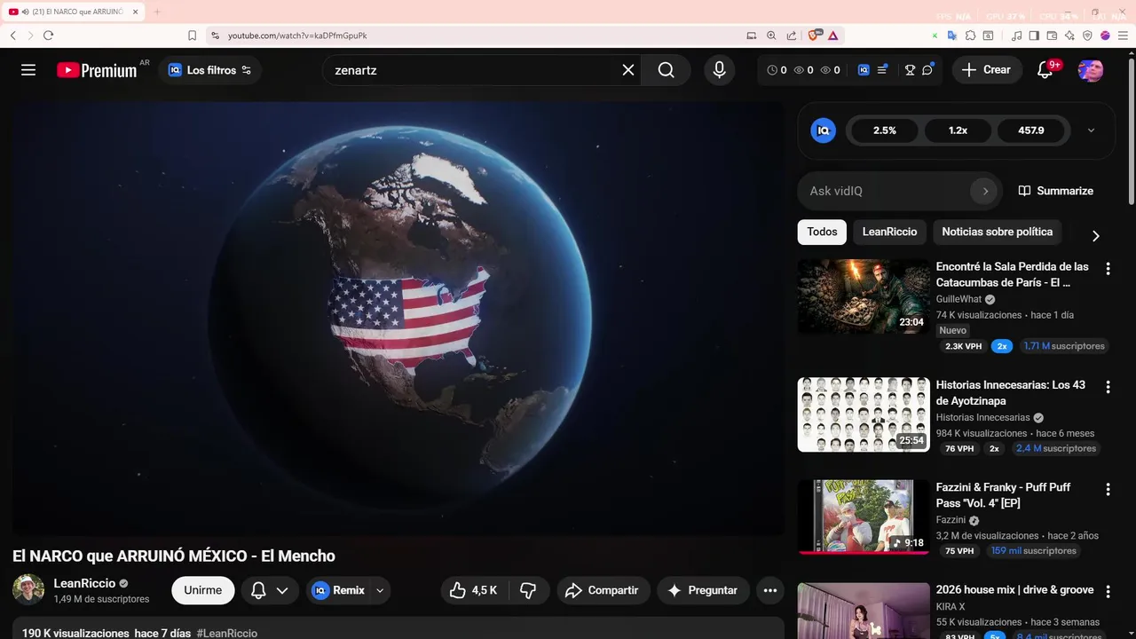Open the LeanRiccio channel avatar
This screenshot has width=1136, height=639.
[x=28, y=590]
